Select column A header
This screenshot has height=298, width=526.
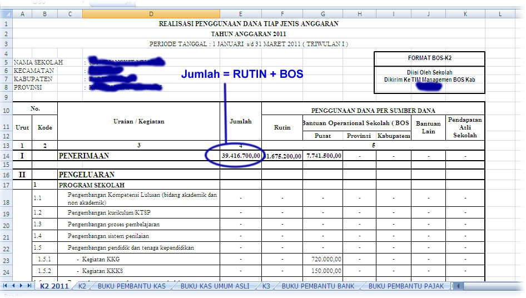22,14
